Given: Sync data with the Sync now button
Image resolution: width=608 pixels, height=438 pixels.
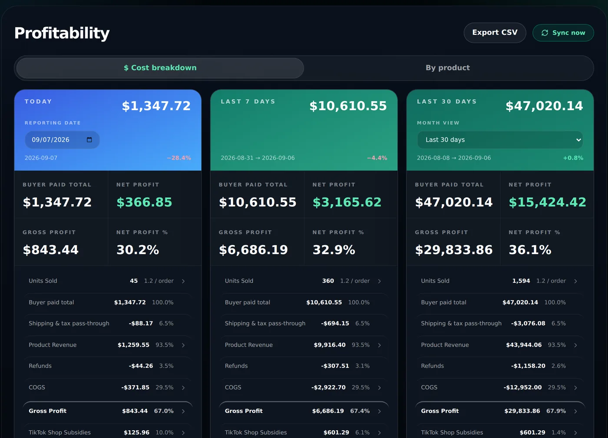Looking at the screenshot, I should [563, 33].
